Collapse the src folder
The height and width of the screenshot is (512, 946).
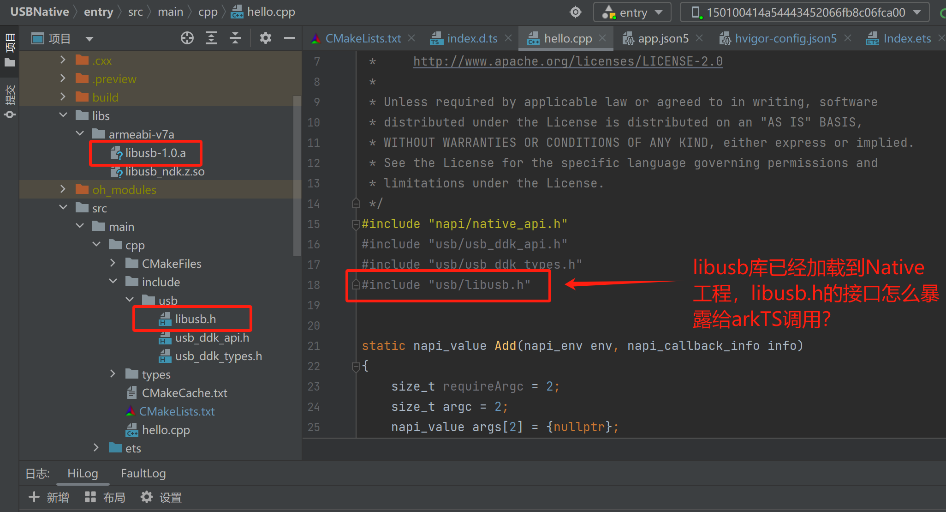pos(63,208)
